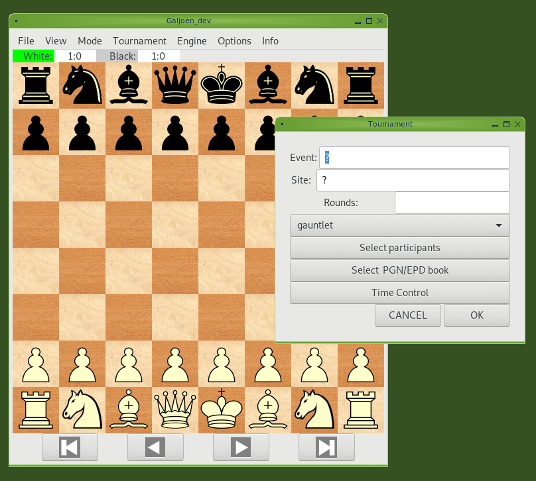Select the black rook on h8

361,85
